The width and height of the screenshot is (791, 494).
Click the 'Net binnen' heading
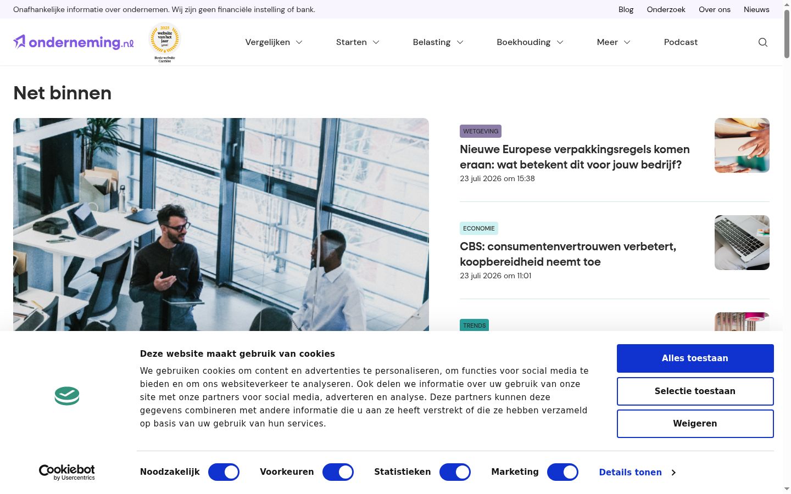62,93
